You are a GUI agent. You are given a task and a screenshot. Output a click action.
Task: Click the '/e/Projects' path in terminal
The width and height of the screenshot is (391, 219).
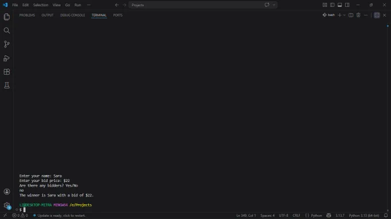point(80,205)
